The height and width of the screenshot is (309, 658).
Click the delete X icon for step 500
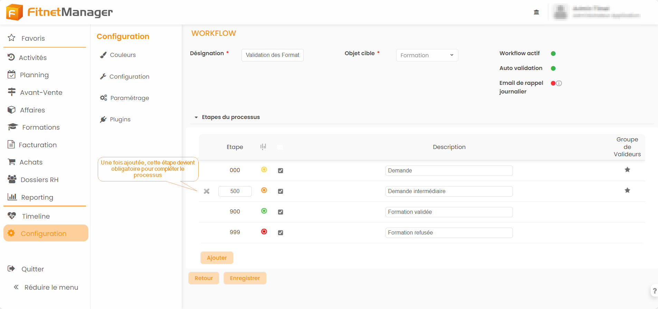[x=207, y=191]
